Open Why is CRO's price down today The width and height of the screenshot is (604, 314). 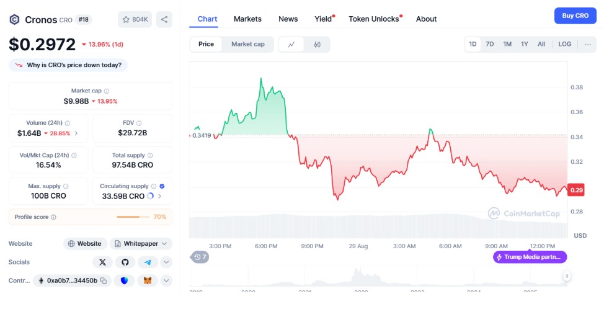[68, 65]
